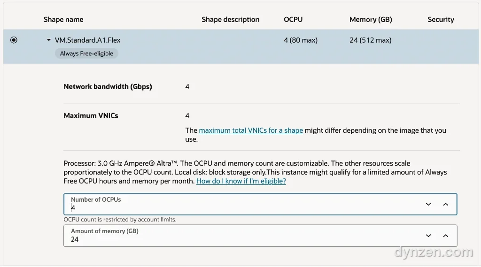Open the maximum total VNICs for a shape link
The width and height of the screenshot is (481, 267).
coord(251,130)
